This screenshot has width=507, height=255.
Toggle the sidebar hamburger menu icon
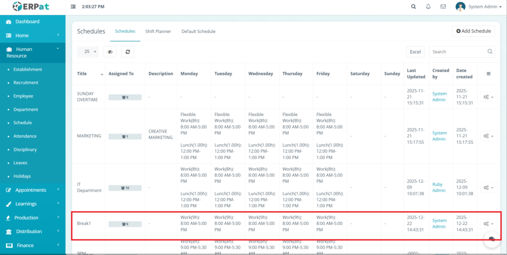(73, 7)
